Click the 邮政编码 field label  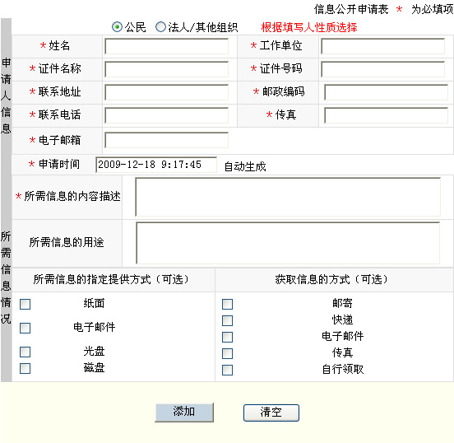[x=284, y=91]
